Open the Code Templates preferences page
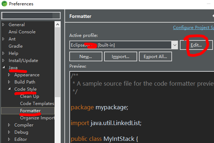The height and width of the screenshot is (143, 214). coord(37,104)
